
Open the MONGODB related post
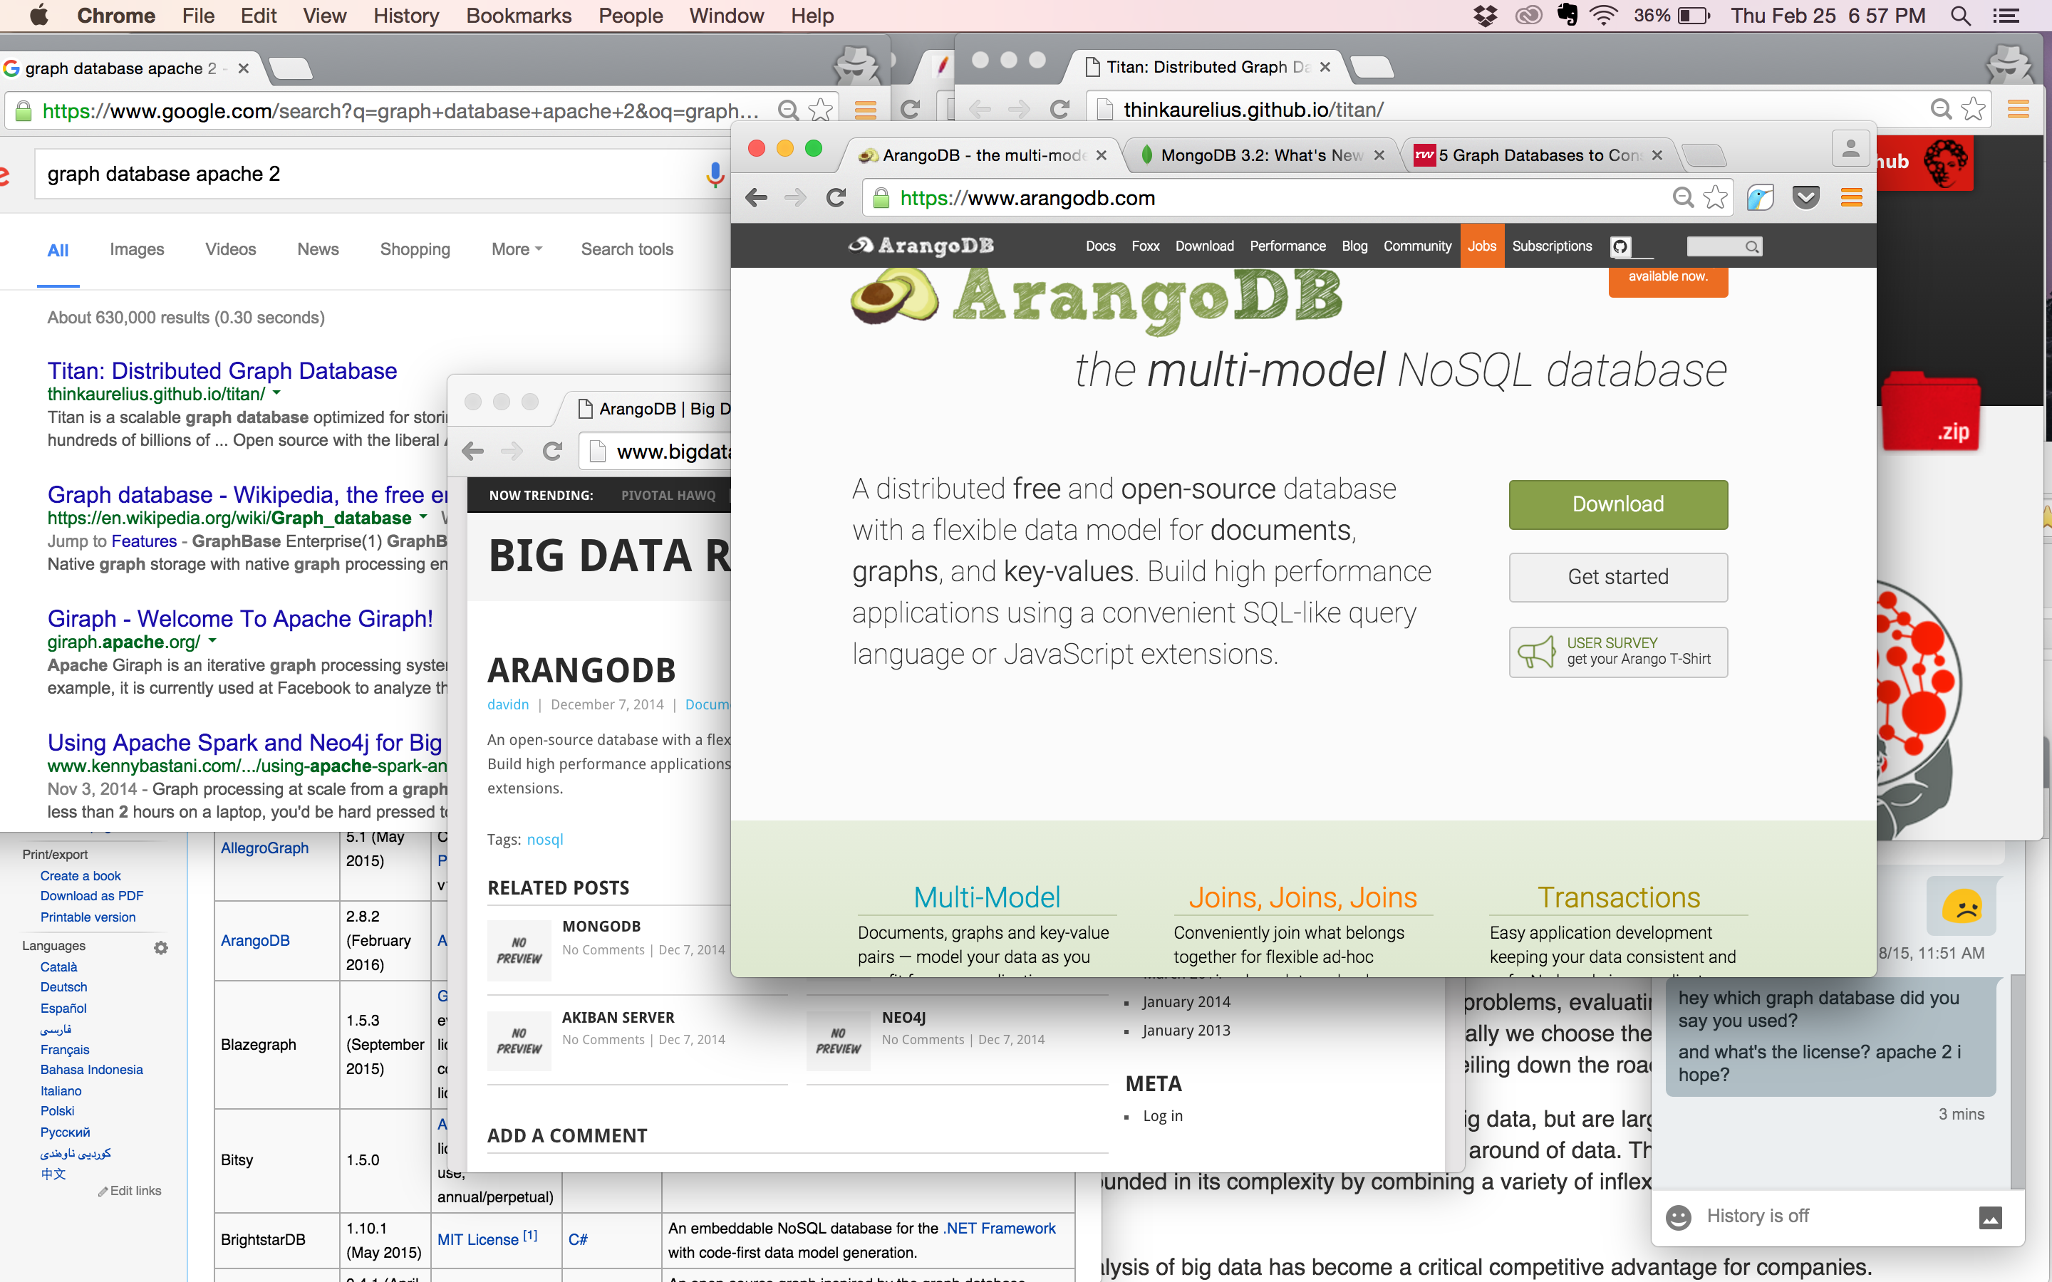(x=601, y=927)
